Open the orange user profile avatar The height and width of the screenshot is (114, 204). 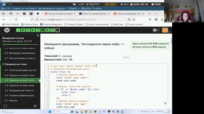coord(165,30)
